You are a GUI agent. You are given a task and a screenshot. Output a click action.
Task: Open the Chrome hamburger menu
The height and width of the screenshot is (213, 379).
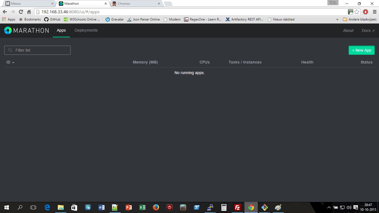click(374, 12)
